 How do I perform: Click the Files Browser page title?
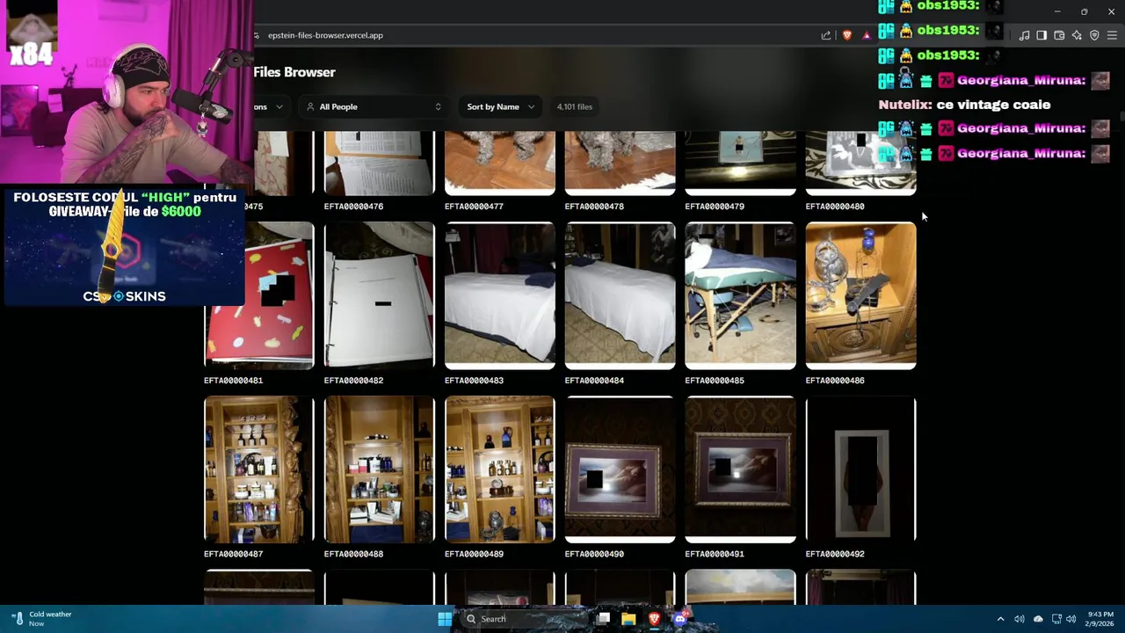pos(294,72)
